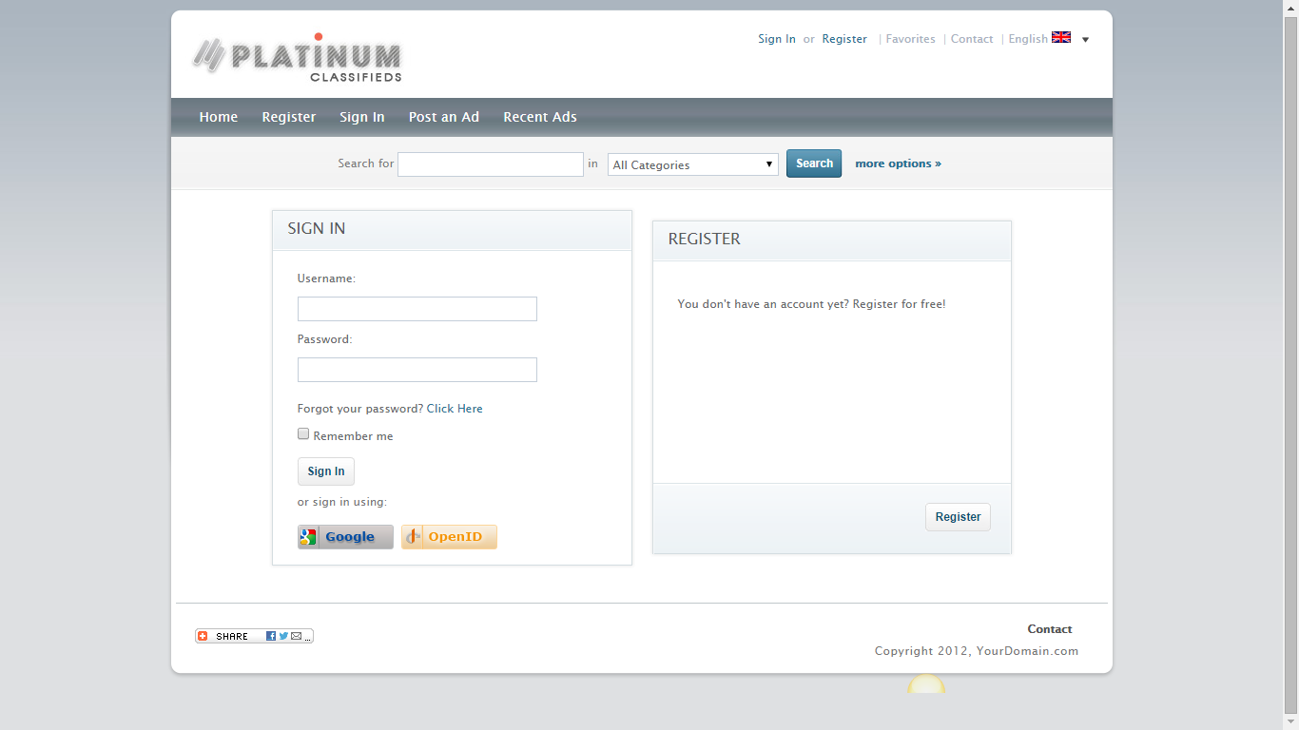Click the Facebook icon in share bar
Screen dimensions: 1299x730
271,636
